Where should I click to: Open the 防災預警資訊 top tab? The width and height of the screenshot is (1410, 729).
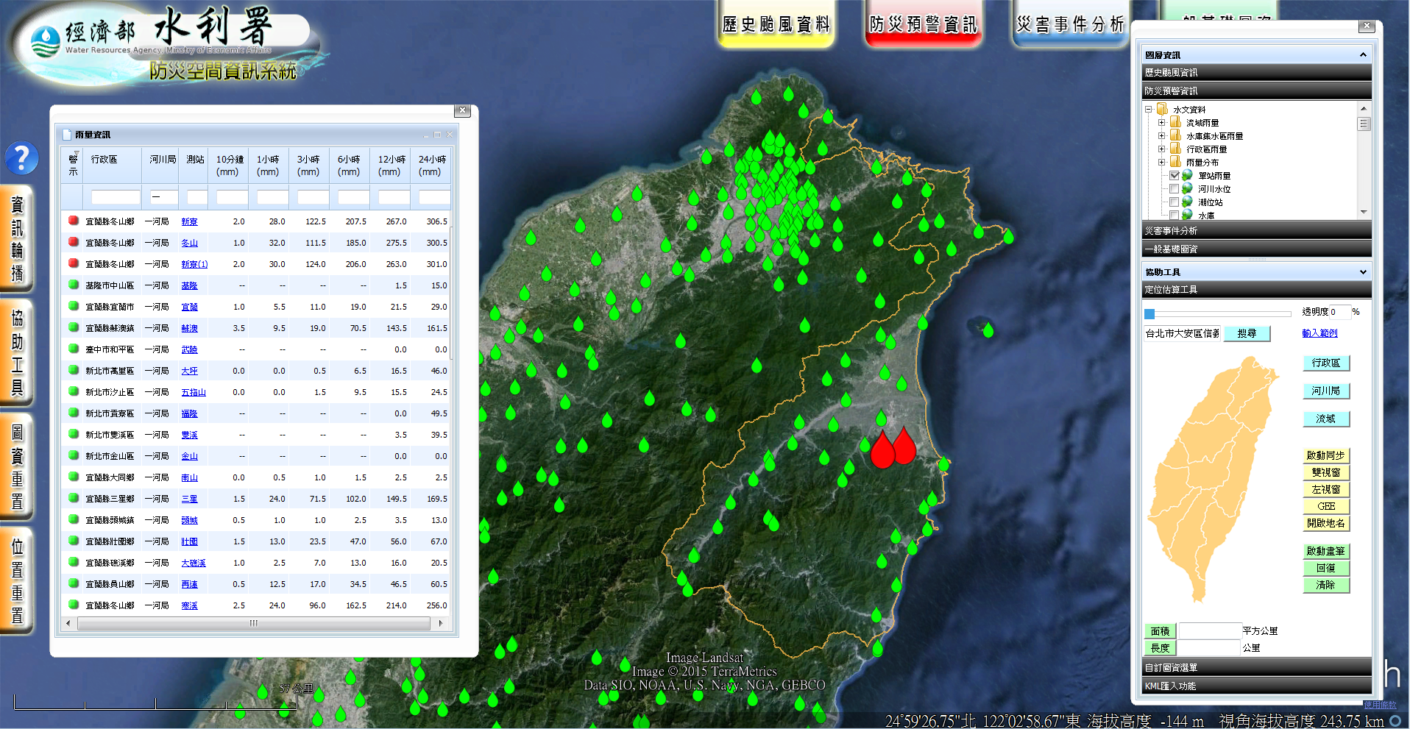click(x=924, y=24)
